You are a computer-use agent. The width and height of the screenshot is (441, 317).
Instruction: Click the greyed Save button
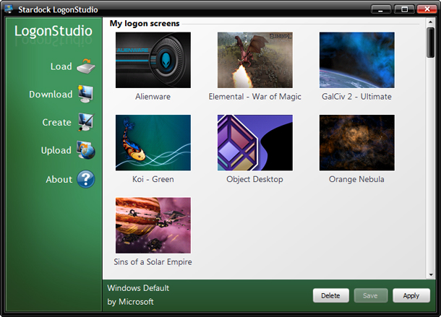(370, 295)
